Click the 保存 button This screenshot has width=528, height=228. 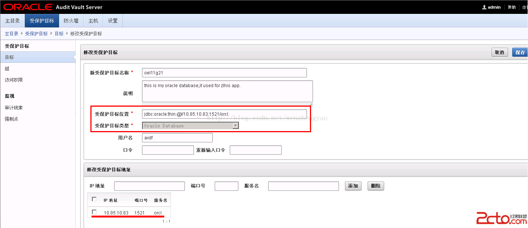coord(520,52)
